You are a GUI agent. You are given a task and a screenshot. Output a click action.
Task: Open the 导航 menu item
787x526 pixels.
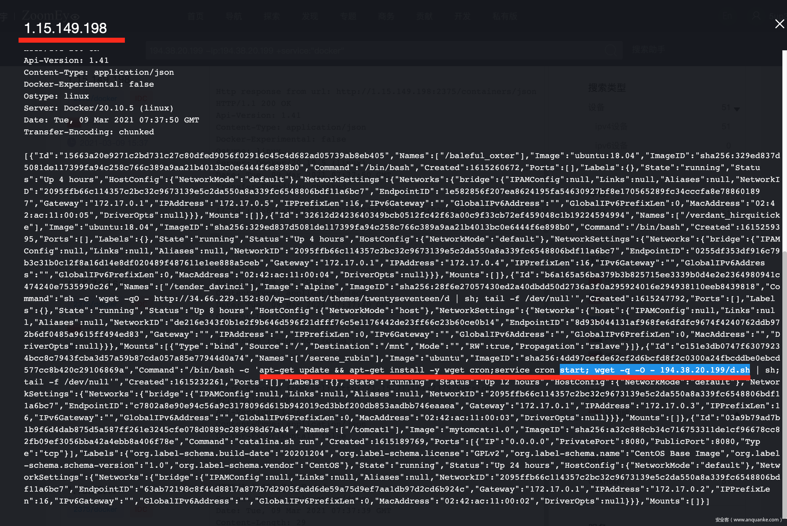(234, 16)
